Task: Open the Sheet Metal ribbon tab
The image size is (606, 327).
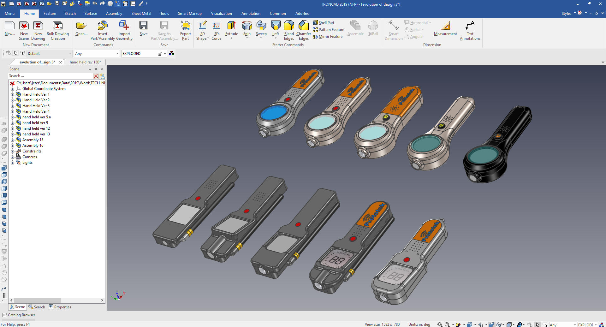Action: (141, 14)
